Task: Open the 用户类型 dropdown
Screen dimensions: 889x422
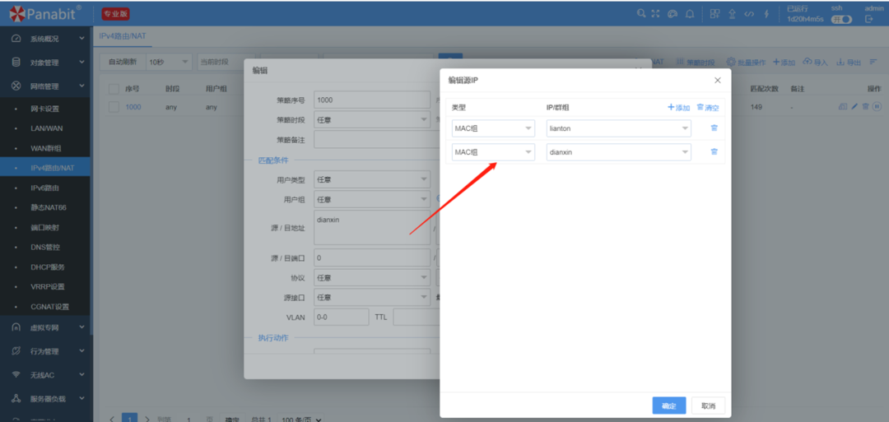Action: tap(372, 179)
